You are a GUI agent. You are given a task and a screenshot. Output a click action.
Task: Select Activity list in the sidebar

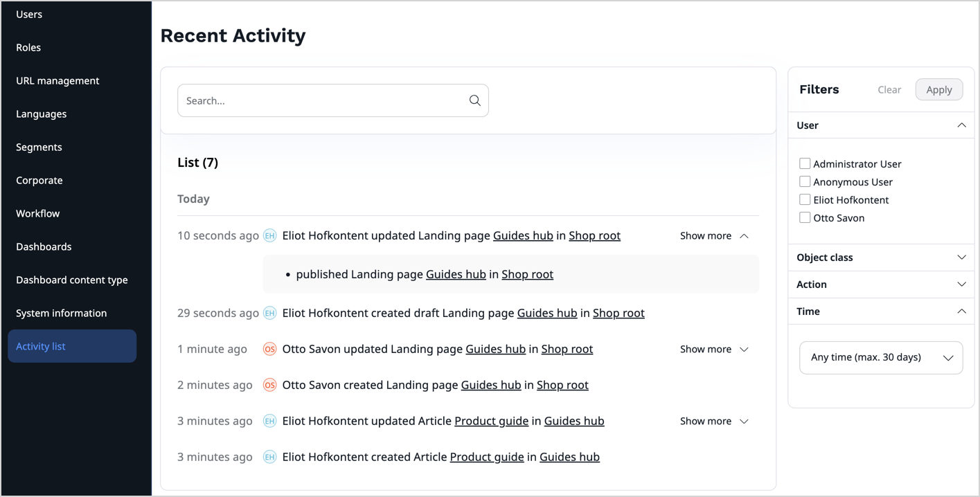pyautogui.click(x=40, y=345)
